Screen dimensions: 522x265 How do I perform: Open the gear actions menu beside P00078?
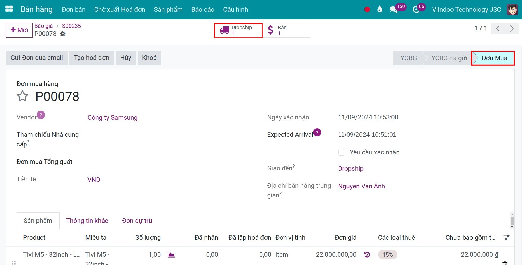[x=63, y=34]
